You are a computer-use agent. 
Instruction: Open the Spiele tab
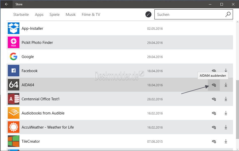pos(54,15)
